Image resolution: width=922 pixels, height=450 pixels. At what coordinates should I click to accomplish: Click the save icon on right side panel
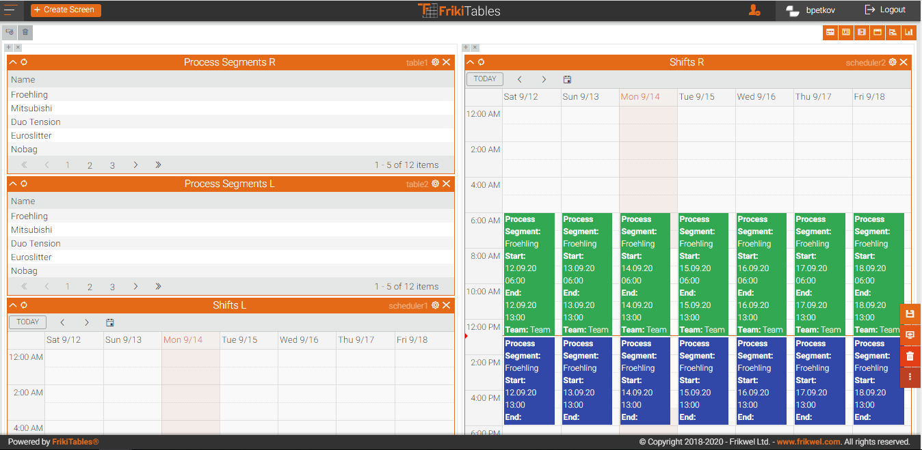tap(910, 314)
